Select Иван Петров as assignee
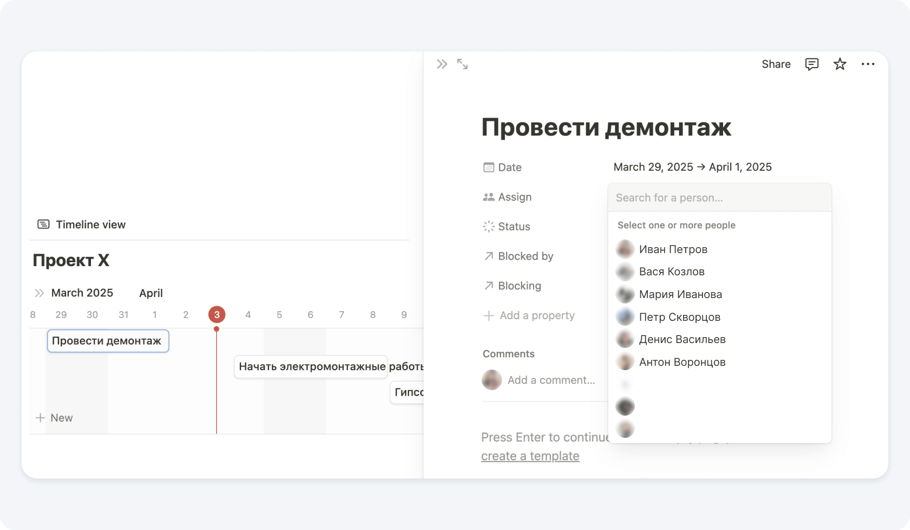 point(673,249)
